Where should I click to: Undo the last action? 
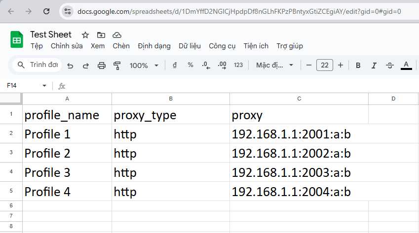[x=70, y=66]
